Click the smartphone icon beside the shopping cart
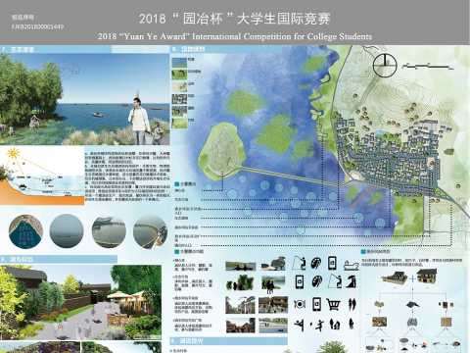Image resolution: width=470 pixels, height=353 pixels. click(x=316, y=304)
